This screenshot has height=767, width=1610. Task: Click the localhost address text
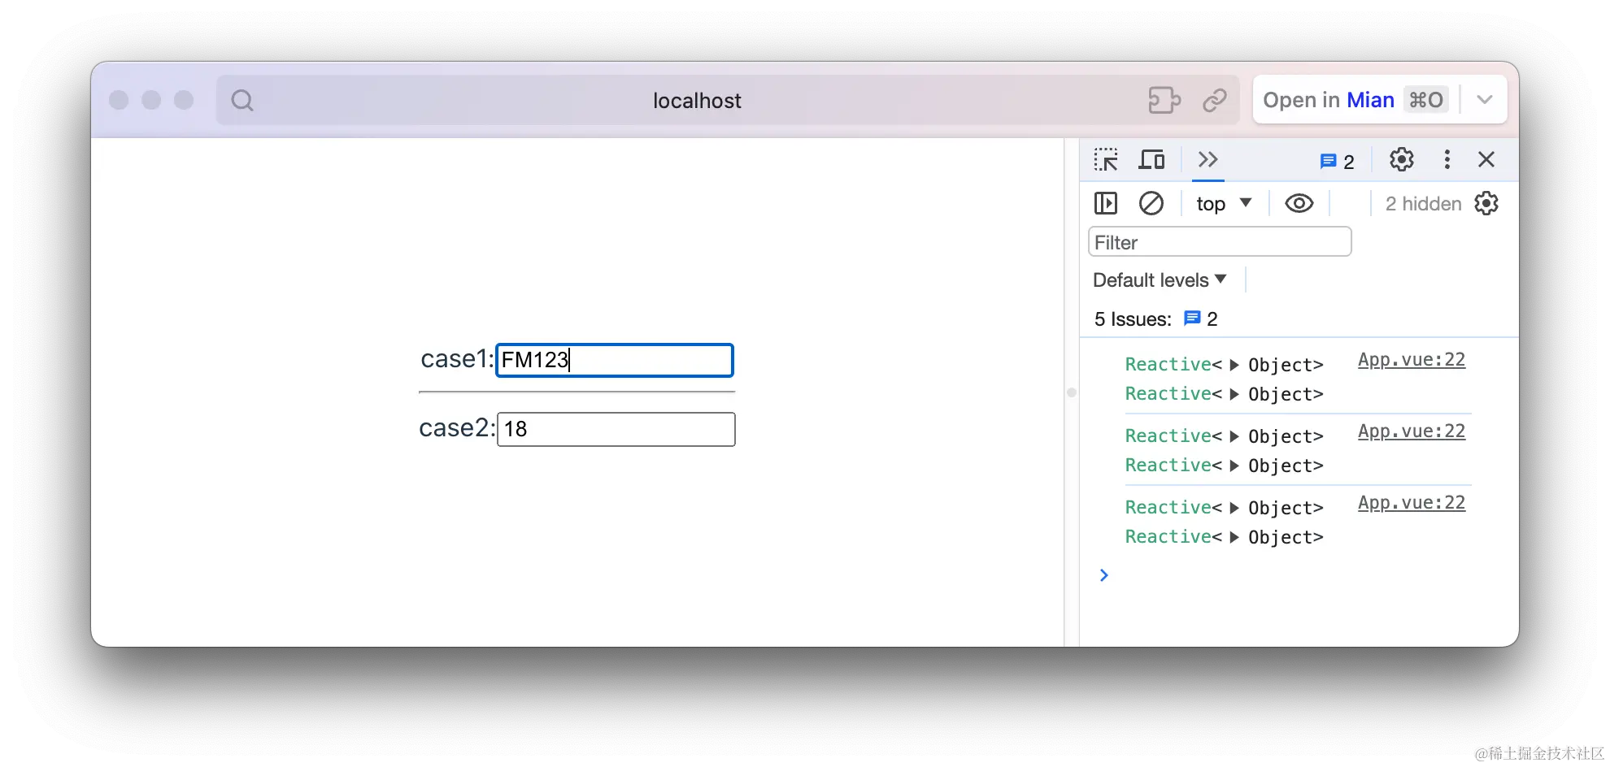(x=697, y=101)
